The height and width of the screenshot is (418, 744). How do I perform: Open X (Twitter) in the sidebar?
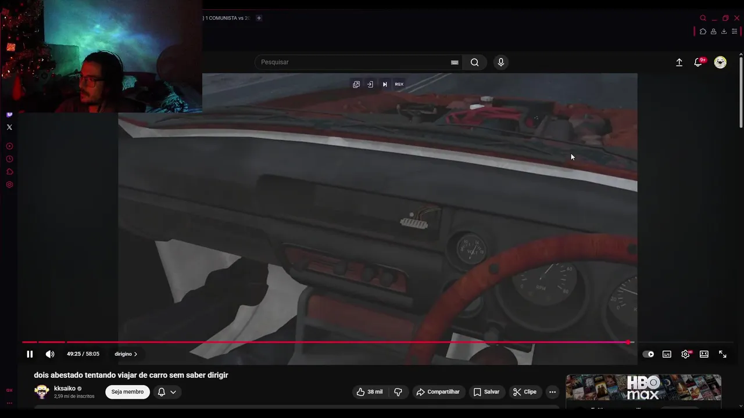coord(9,127)
